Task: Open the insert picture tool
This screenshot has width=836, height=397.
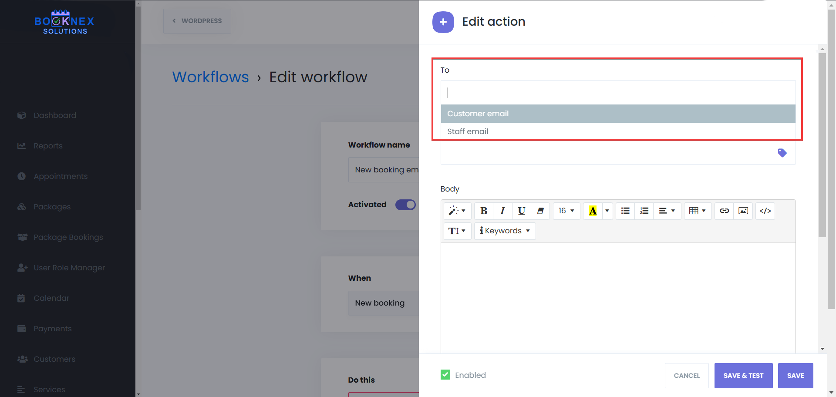Action: (x=743, y=211)
